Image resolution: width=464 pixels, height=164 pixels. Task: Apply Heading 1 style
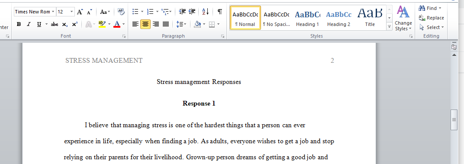click(x=307, y=18)
